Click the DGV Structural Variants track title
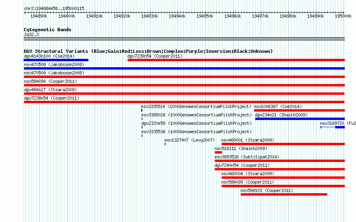Viewport: 356px width, 222px height. [x=148, y=51]
